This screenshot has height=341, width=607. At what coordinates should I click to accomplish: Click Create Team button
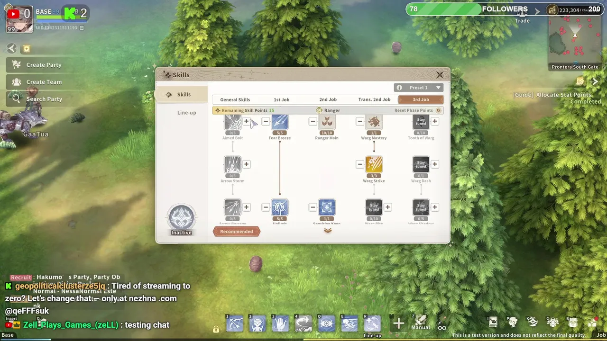44,82
